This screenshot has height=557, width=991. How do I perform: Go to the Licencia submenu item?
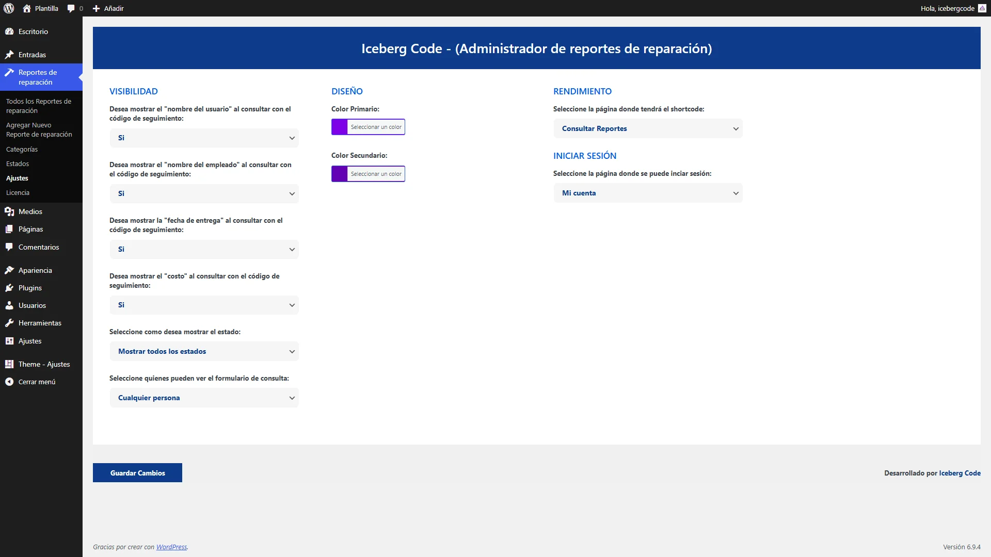[18, 192]
